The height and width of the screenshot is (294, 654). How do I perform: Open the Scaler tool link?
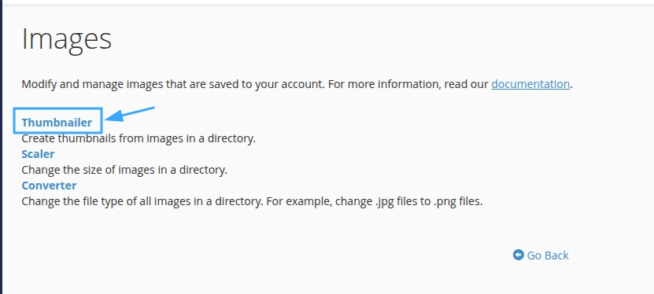tap(38, 154)
